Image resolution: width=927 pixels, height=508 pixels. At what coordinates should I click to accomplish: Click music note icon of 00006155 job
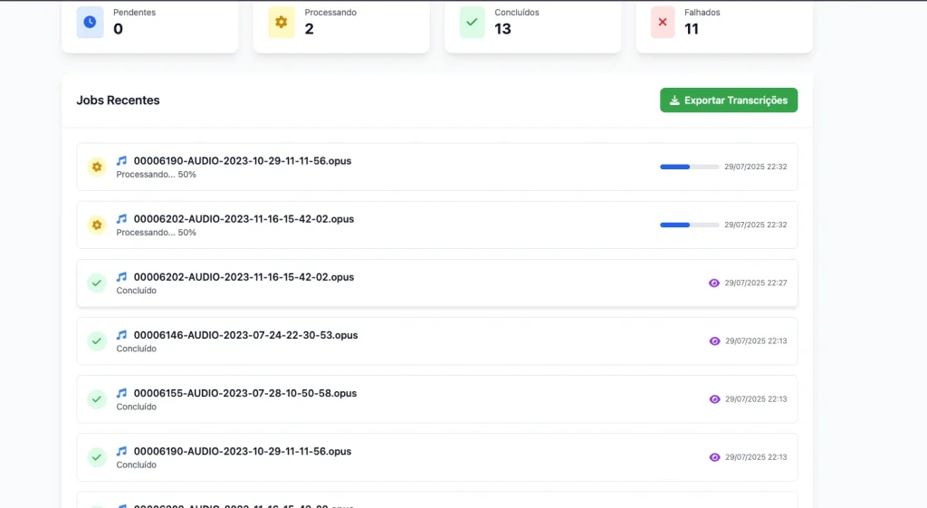(122, 392)
